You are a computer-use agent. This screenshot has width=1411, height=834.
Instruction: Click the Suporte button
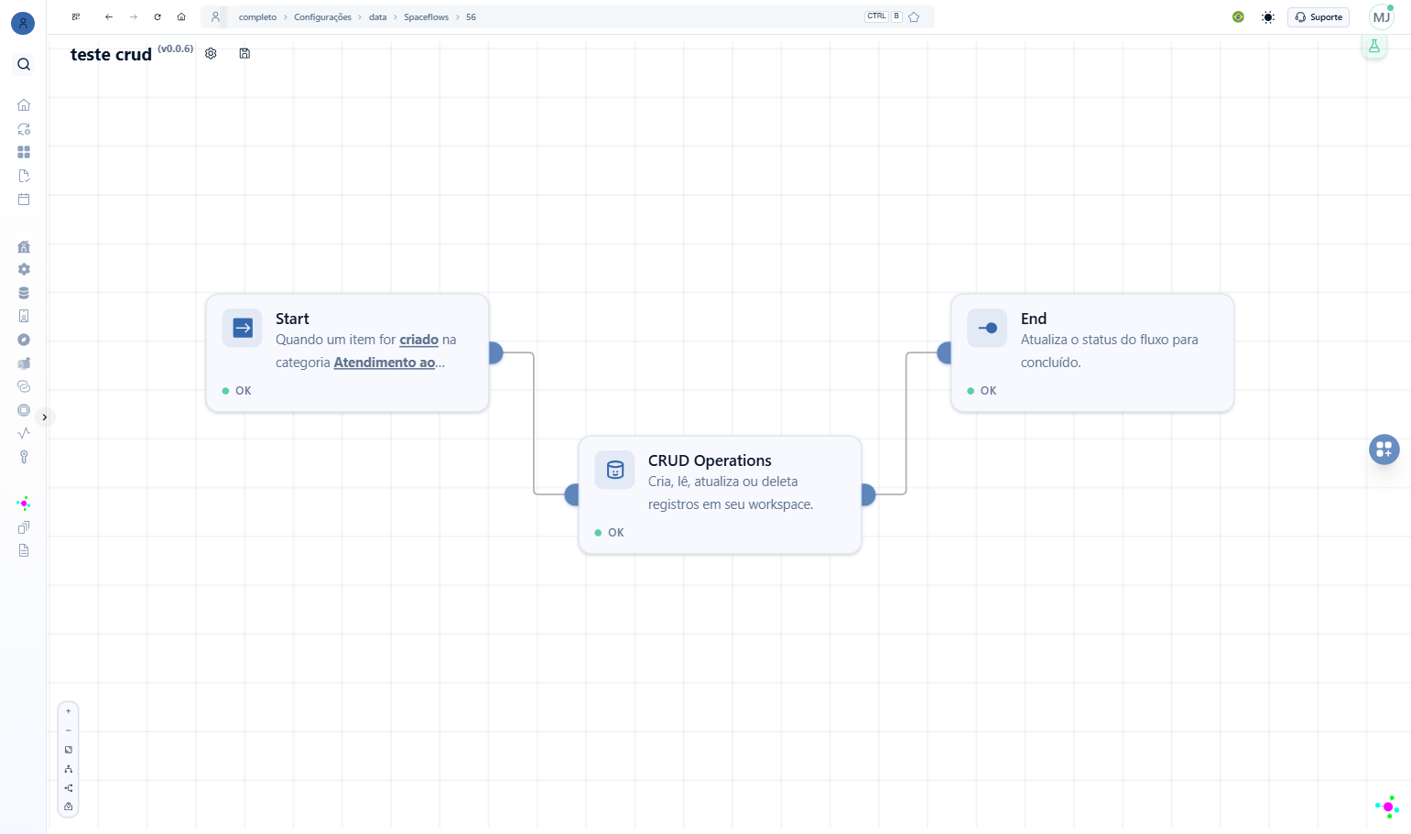coord(1319,17)
